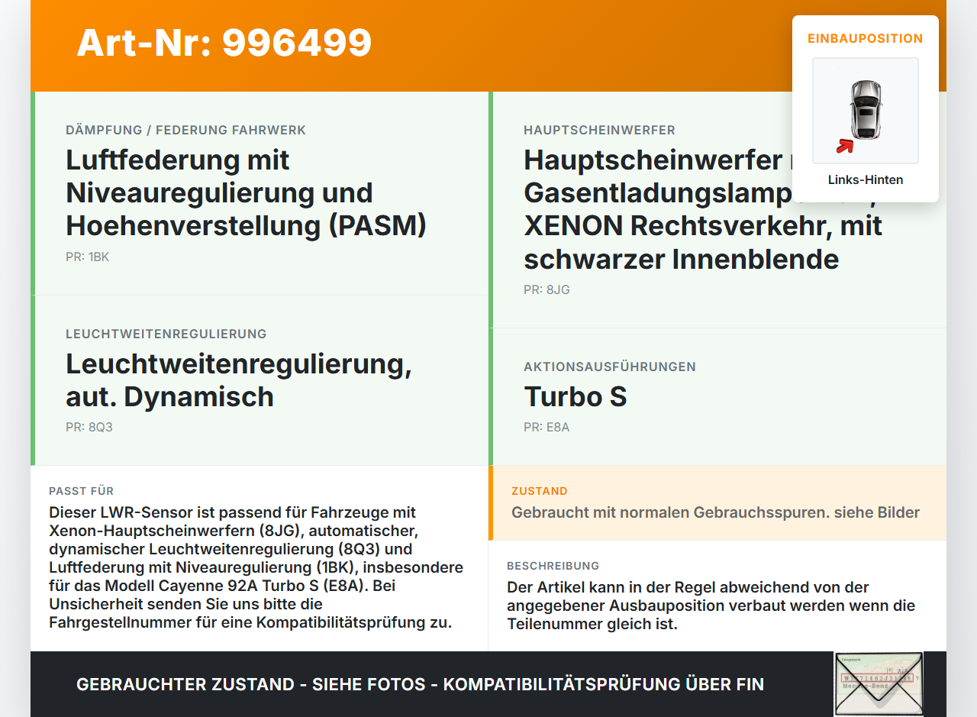Open the car position thumbnail image
This screenshot has height=717, width=977.
(x=865, y=111)
